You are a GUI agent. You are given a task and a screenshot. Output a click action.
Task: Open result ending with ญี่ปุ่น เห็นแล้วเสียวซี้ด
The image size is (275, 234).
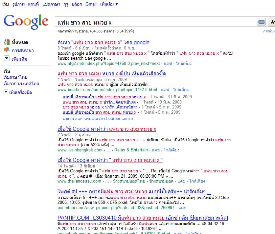pos(111,74)
